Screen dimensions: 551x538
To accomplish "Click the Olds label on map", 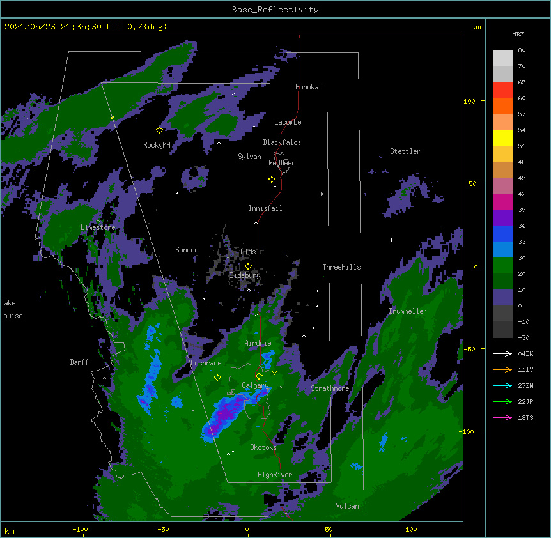I will coord(248,252).
